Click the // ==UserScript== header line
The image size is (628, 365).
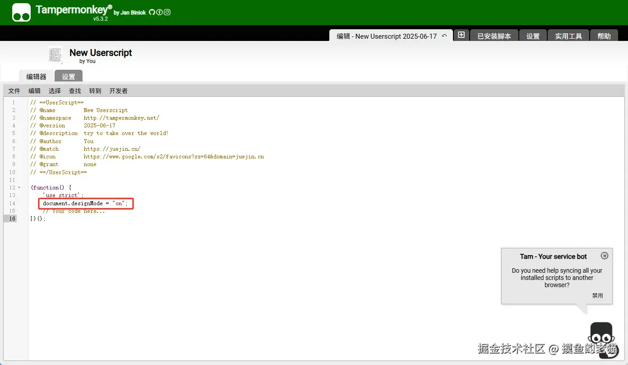[x=57, y=103]
